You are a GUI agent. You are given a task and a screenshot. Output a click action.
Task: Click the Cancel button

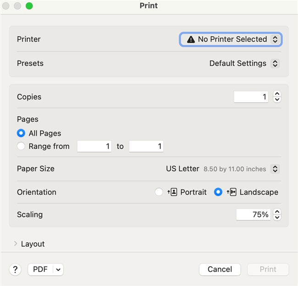click(220, 269)
